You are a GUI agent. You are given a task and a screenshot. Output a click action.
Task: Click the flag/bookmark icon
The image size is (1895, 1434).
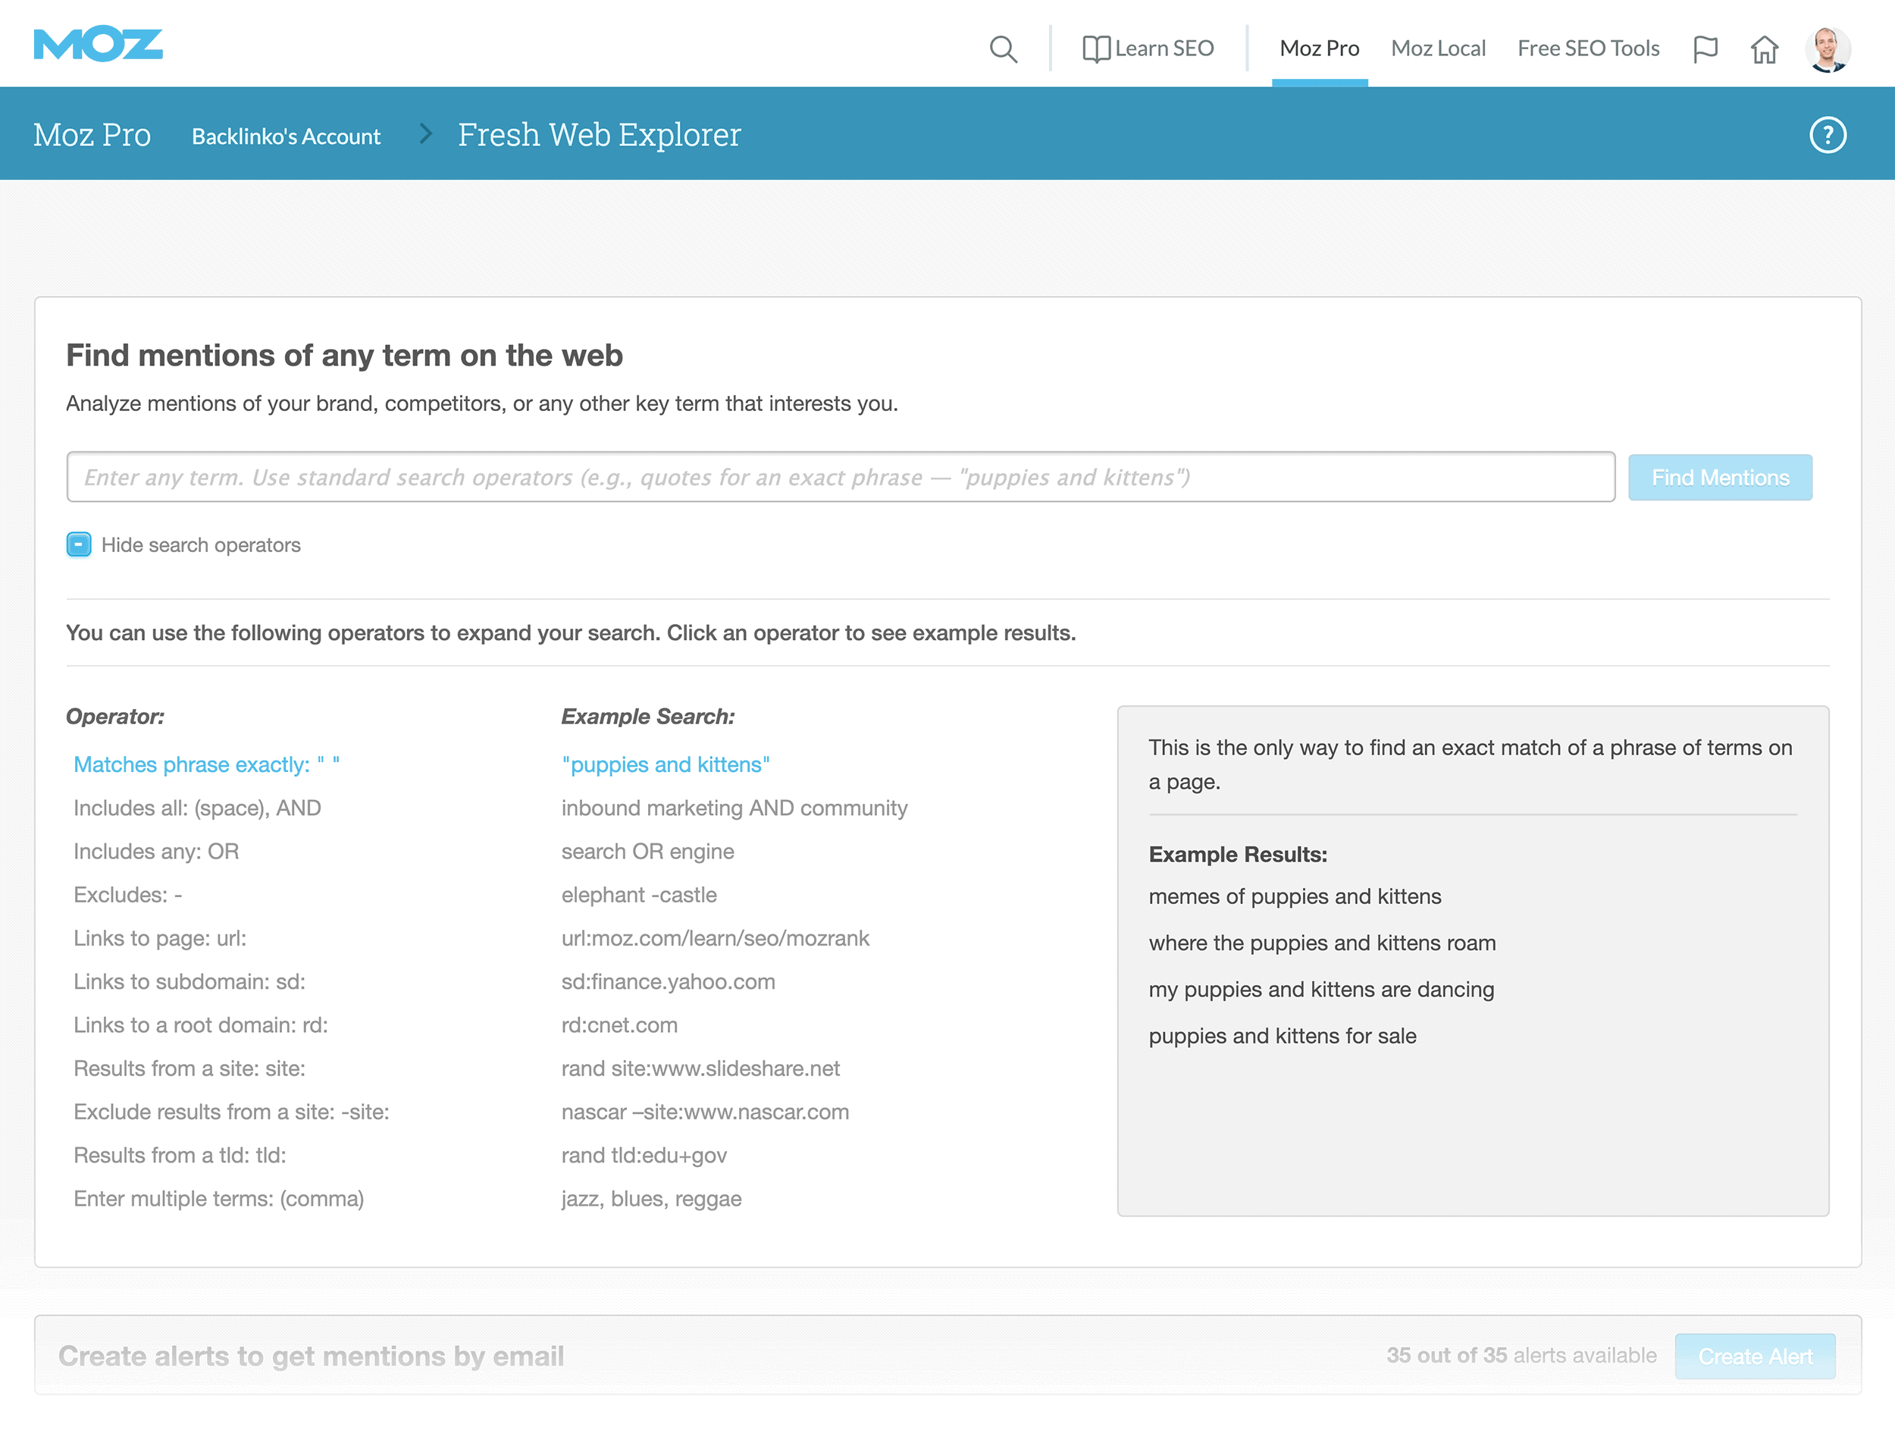(x=1705, y=49)
